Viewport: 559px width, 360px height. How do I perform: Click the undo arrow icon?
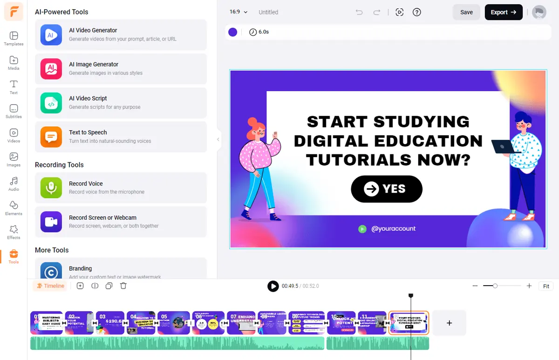[x=359, y=12]
